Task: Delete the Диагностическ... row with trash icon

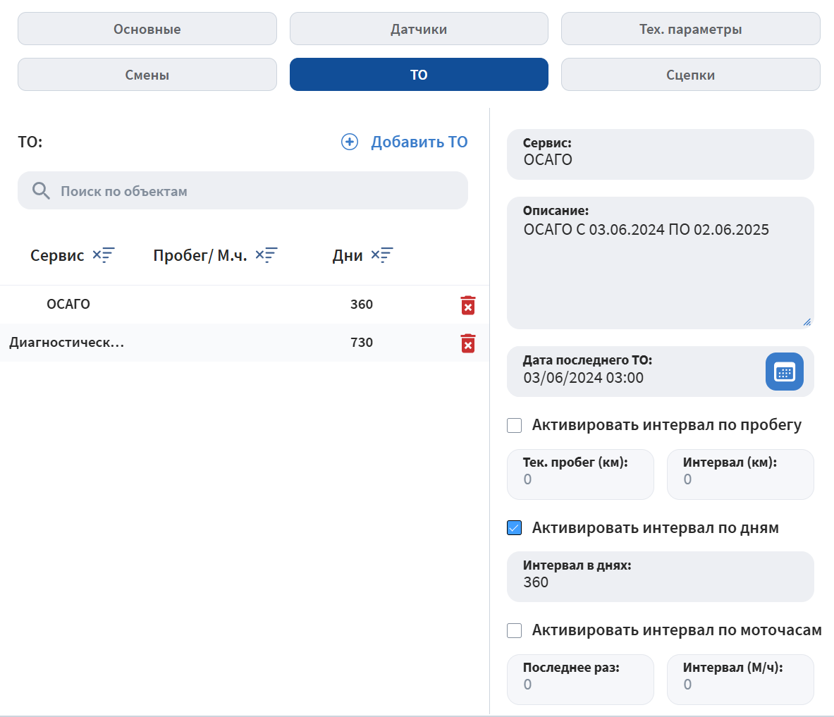Action: click(468, 343)
